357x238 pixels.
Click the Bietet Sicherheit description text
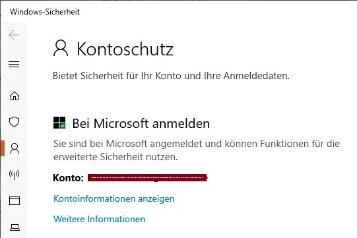171,76
